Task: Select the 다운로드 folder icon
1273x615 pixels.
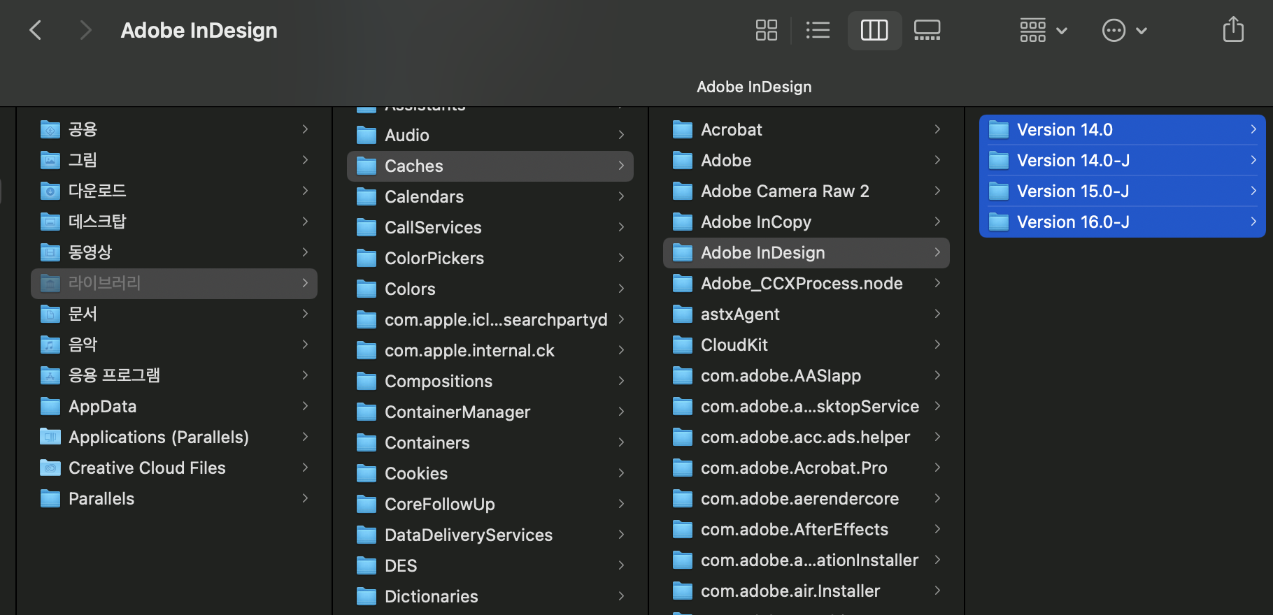Action: [x=50, y=191]
